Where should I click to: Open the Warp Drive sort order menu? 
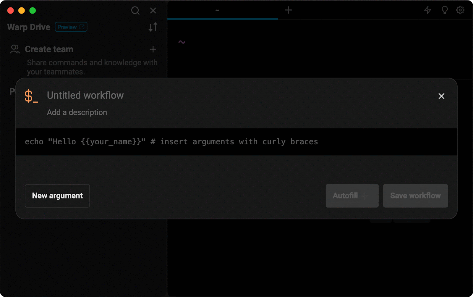(153, 27)
